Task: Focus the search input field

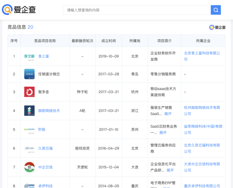Action: [x=137, y=10]
